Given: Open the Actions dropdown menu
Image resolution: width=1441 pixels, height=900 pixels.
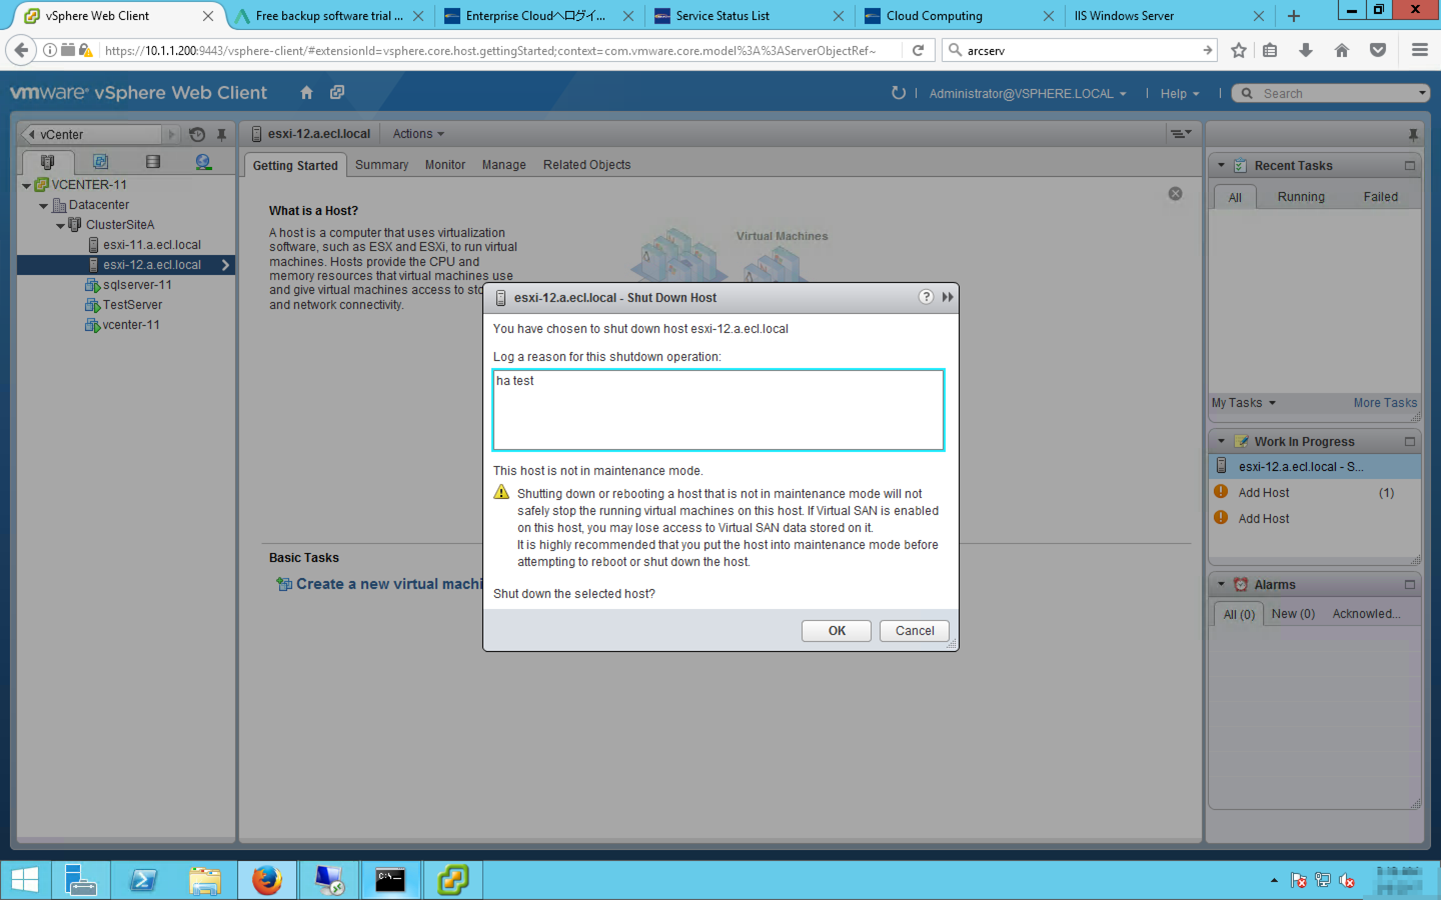Looking at the screenshot, I should coord(418,134).
